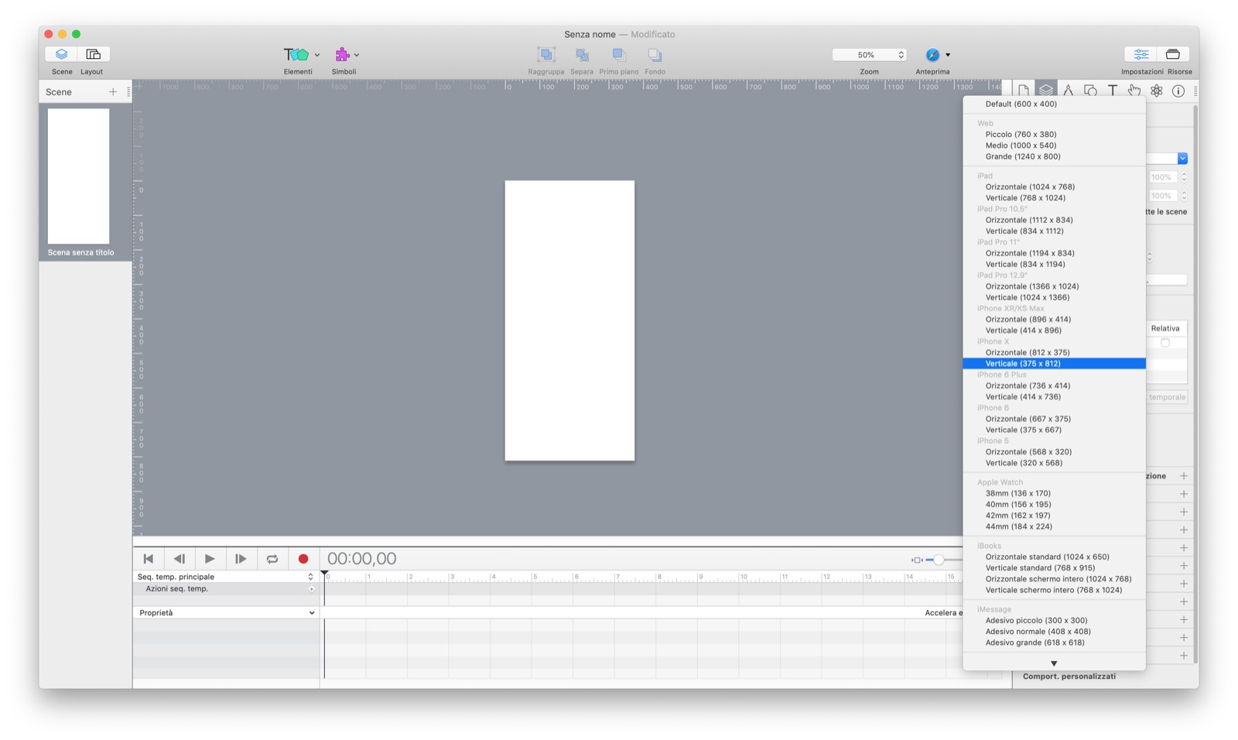Open the Physics atom inspector tab
Viewport: 1238px width, 740px height.
[x=1156, y=91]
